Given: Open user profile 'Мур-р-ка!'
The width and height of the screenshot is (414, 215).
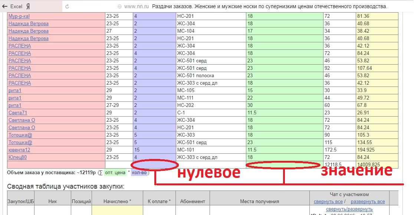Looking at the screenshot, I should 19,16.
